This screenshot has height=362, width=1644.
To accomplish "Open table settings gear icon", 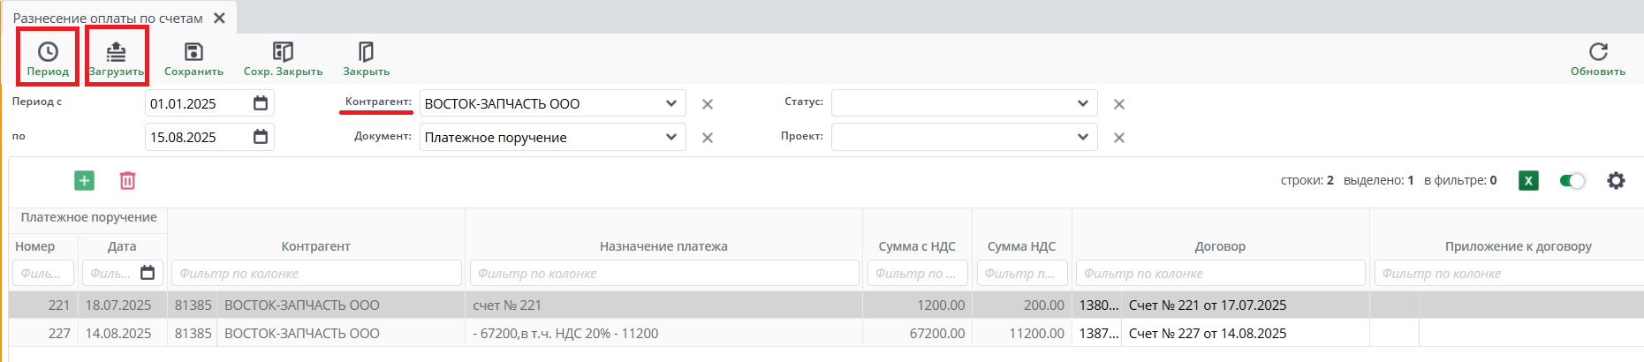I will pyautogui.click(x=1616, y=181).
